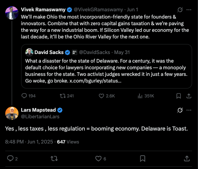Image resolution: width=198 pixels, height=169 pixels.
Task: Reply to Vivek Ramaswamy's post
Action: [28, 96]
